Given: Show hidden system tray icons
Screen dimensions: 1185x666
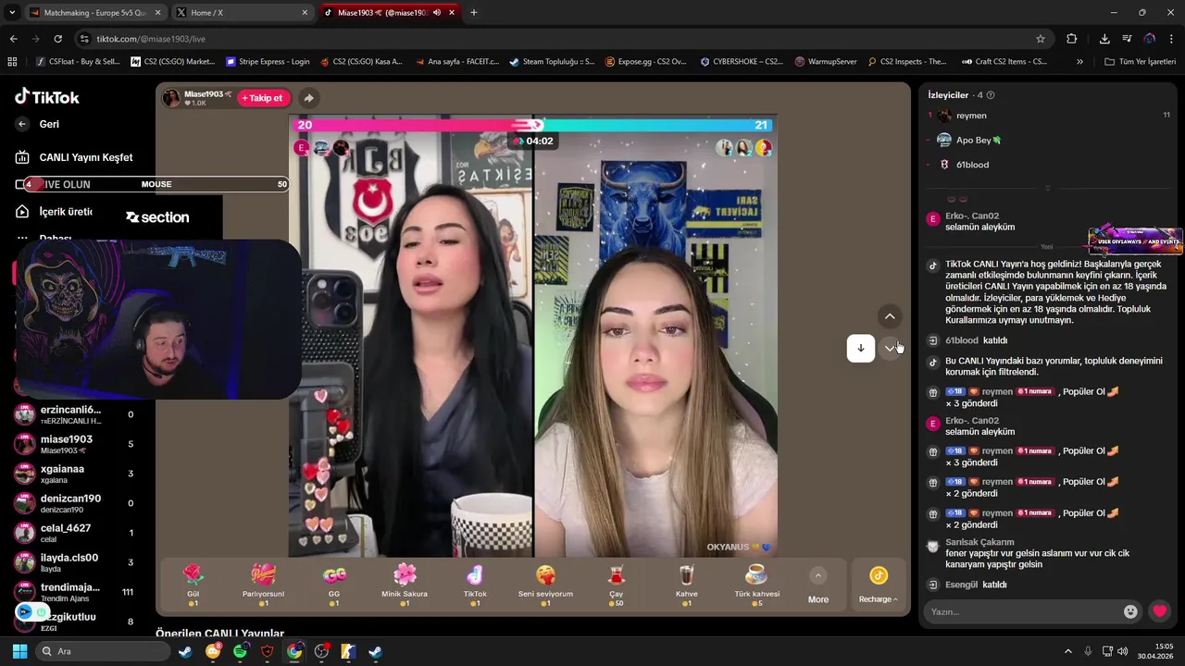Looking at the screenshot, I should [1067, 651].
